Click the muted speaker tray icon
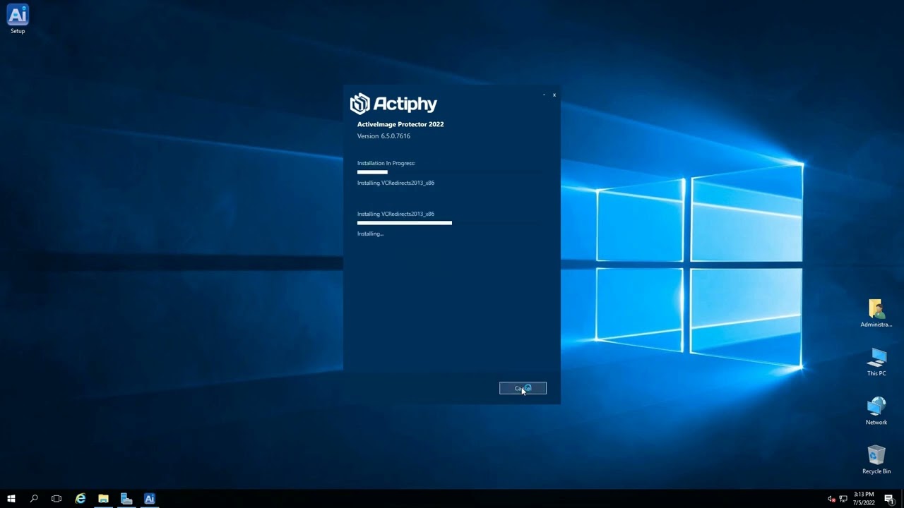The width and height of the screenshot is (904, 508). click(x=831, y=499)
